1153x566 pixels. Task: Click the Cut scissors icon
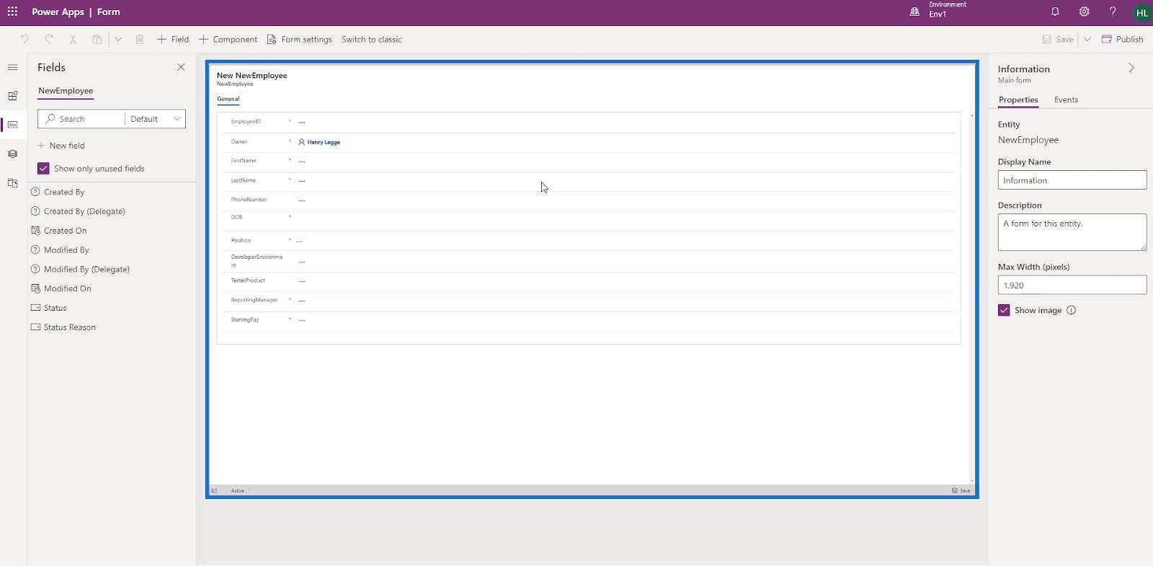click(73, 39)
